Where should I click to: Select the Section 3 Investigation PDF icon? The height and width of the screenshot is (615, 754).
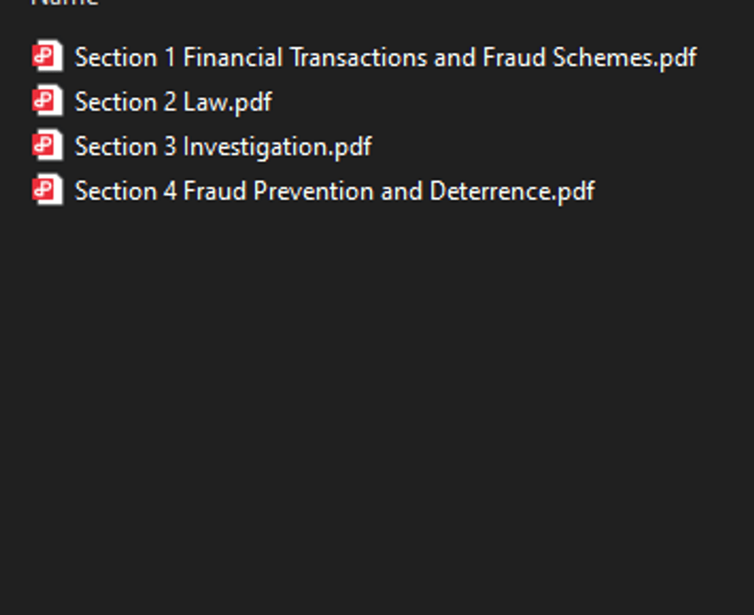[x=48, y=146]
